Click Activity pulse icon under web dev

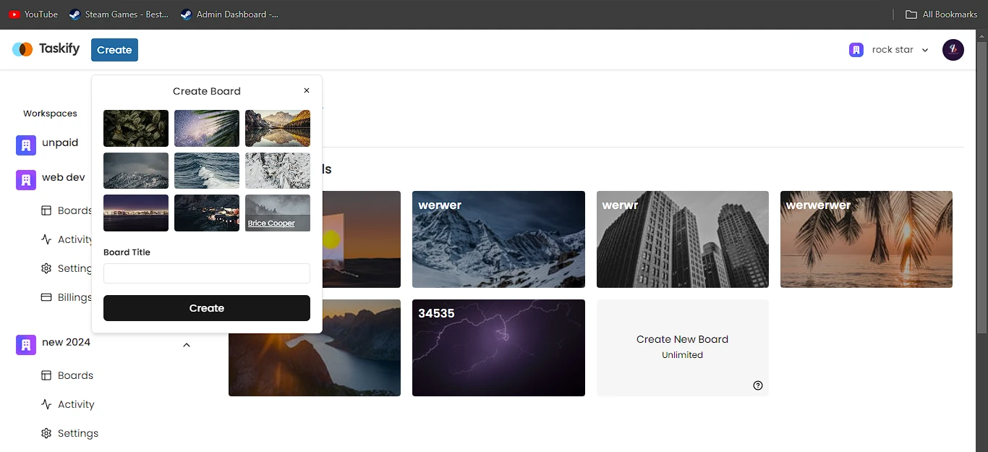pos(46,239)
